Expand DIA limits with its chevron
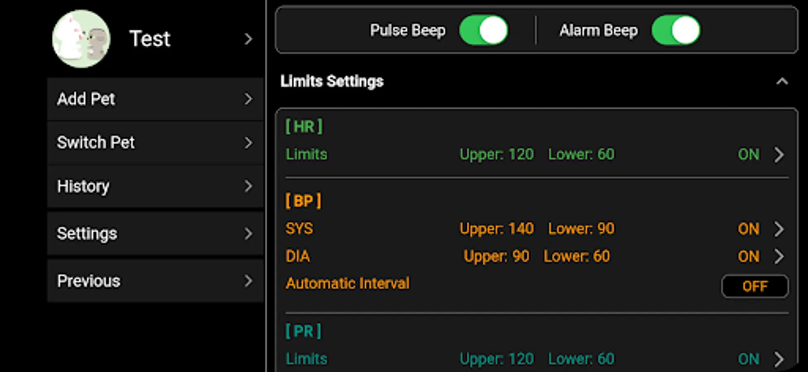 point(779,257)
